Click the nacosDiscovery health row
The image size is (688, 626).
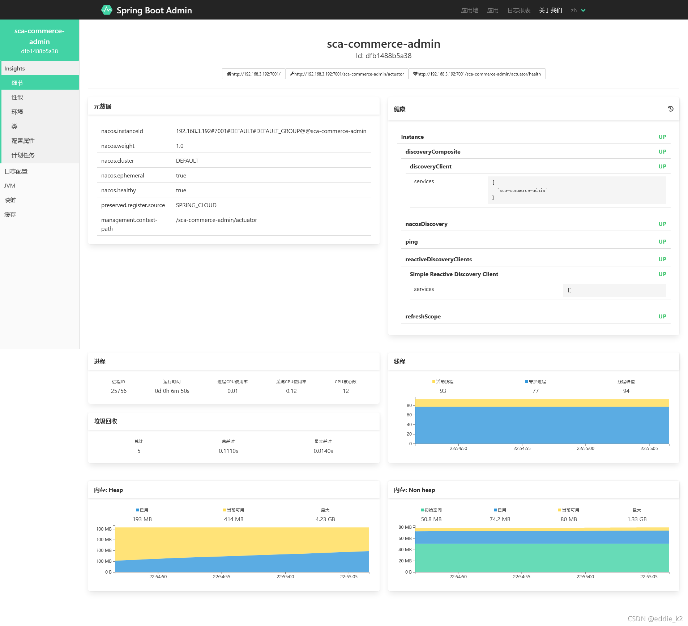point(536,224)
